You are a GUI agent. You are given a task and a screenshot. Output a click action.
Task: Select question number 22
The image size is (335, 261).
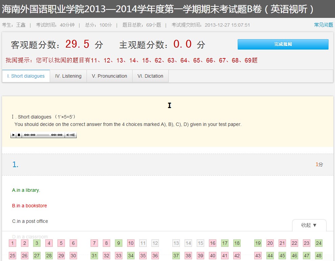click(x=294, y=243)
